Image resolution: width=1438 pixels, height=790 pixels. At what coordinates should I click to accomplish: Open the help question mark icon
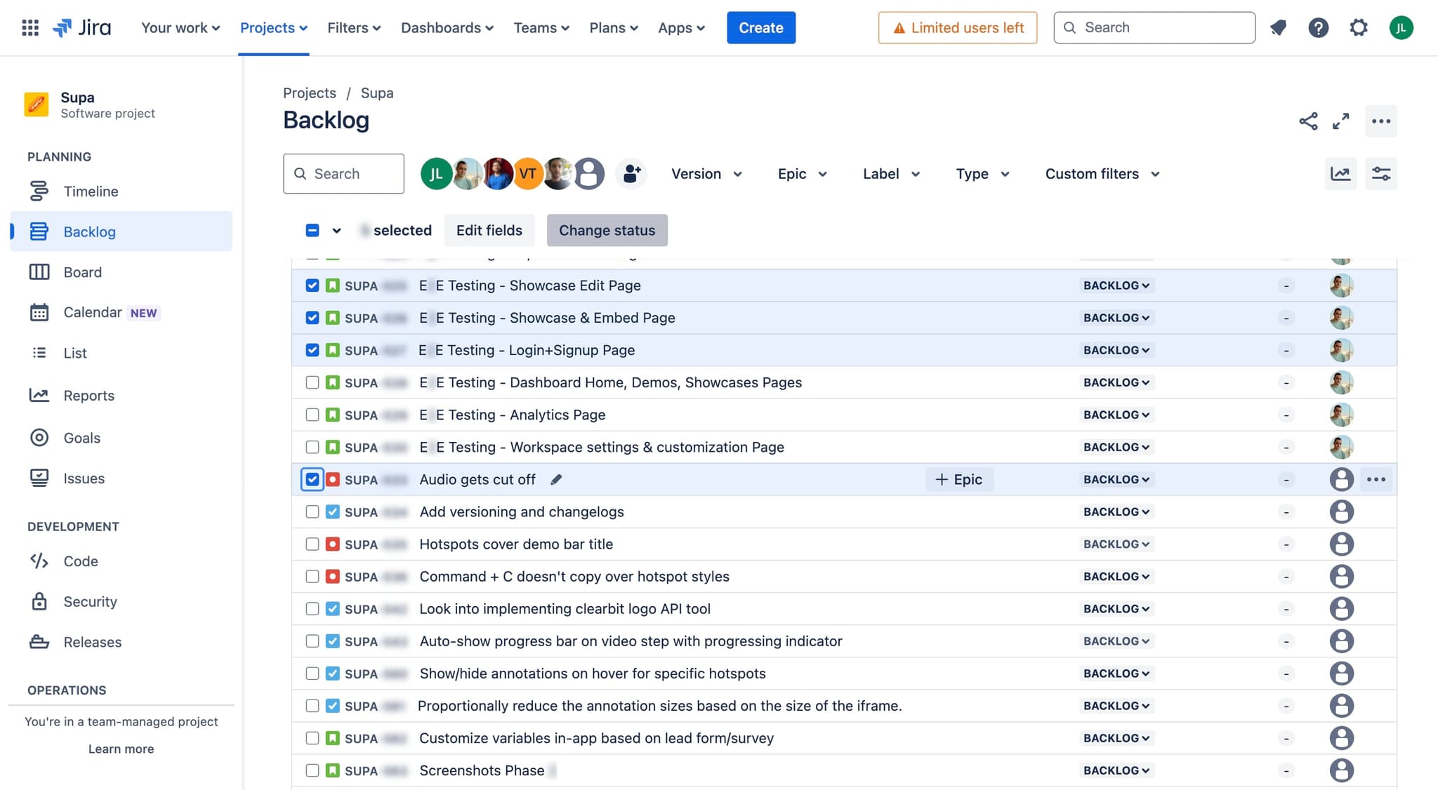[1318, 27]
